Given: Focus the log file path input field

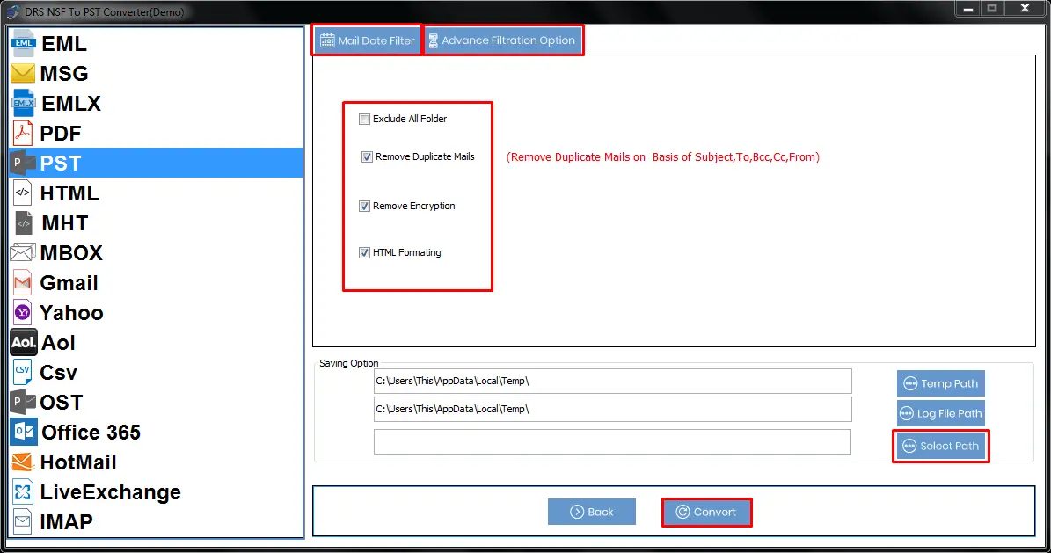Looking at the screenshot, I should [613, 410].
